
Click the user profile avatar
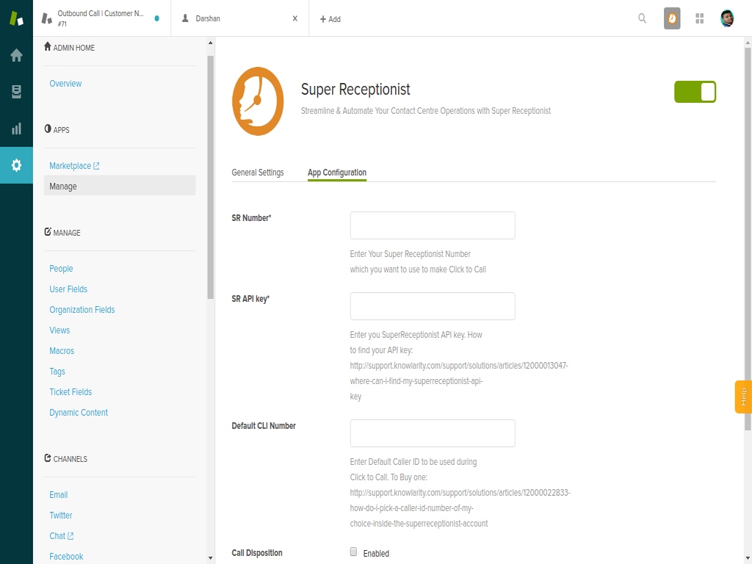pyautogui.click(x=727, y=18)
